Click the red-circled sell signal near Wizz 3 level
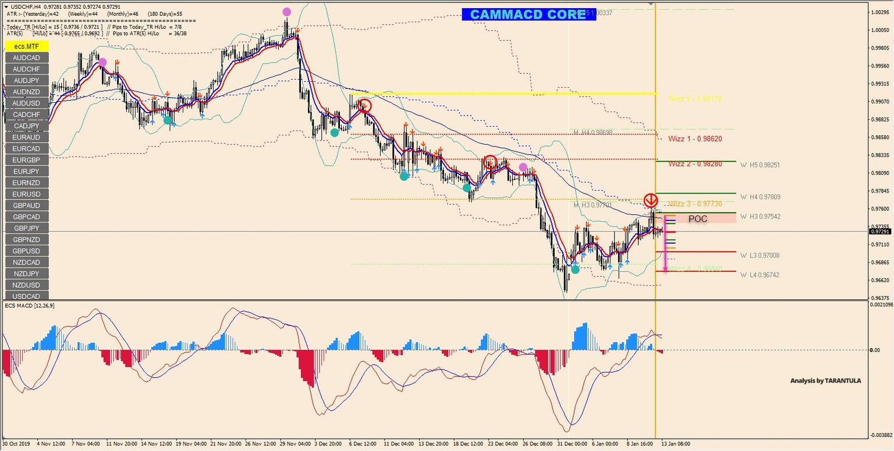This screenshot has height=451, width=894. (650, 199)
